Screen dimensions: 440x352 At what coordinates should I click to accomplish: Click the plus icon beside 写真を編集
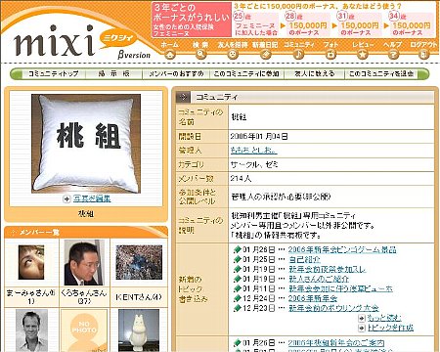pyautogui.click(x=66, y=198)
